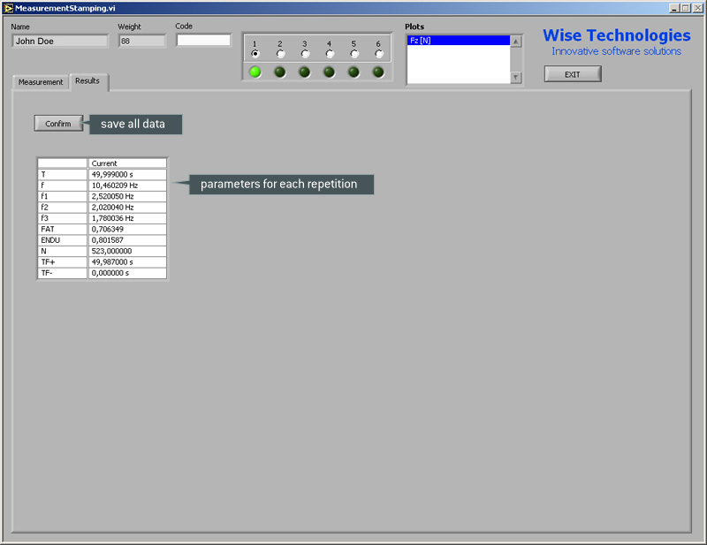
Task: Click the Plots list scroll up arrow
Action: 516,41
